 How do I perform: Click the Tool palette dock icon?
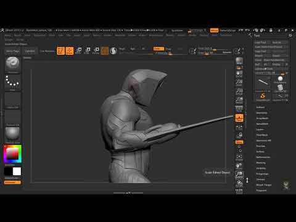point(290,36)
